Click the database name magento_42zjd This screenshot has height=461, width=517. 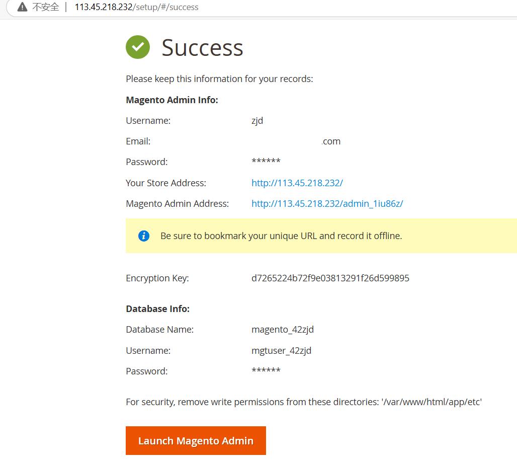tap(283, 330)
